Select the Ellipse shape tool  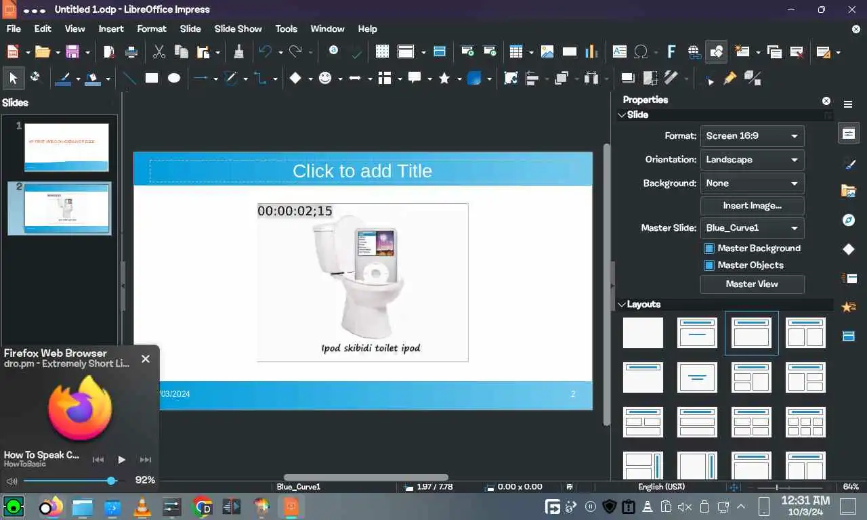point(174,79)
